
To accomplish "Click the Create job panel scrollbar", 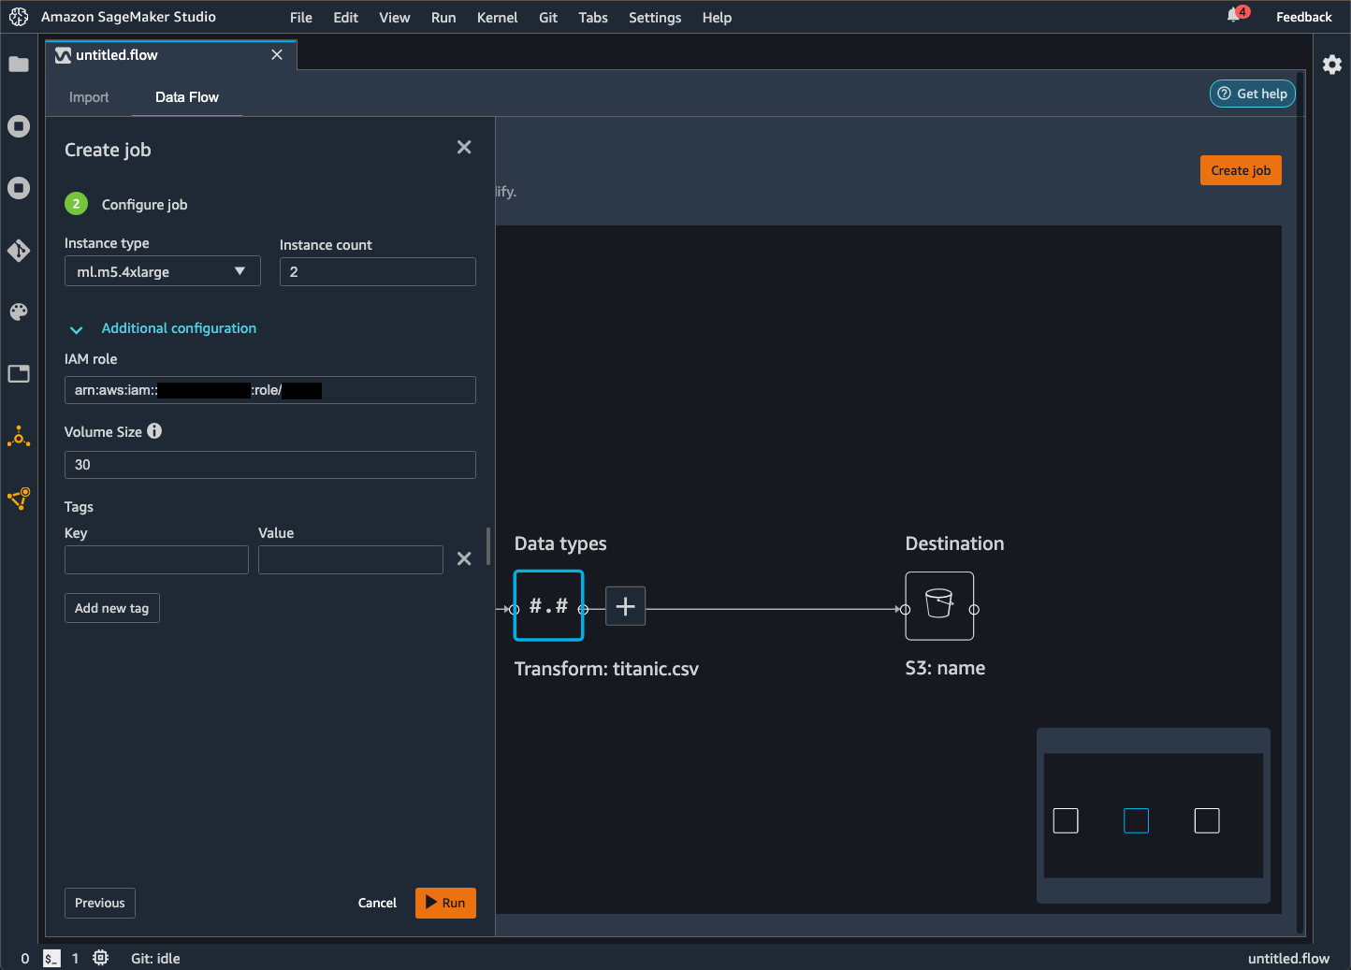I will (488, 546).
